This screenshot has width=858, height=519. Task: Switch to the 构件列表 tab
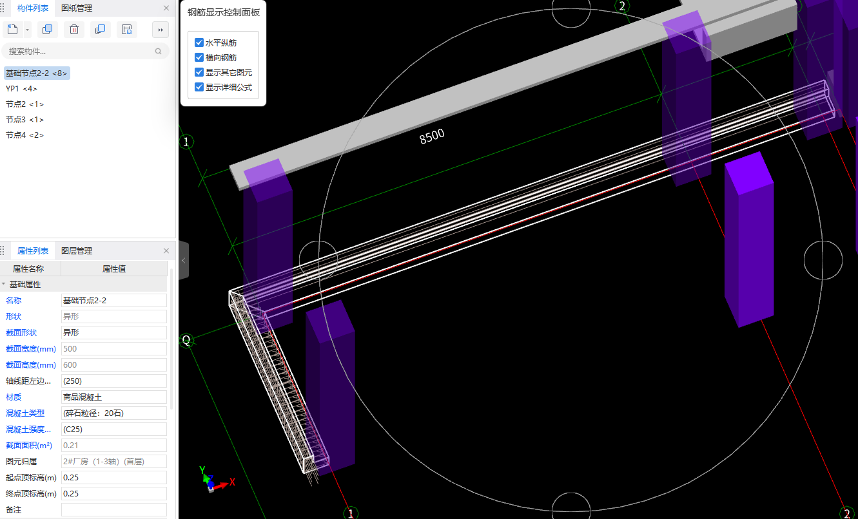pyautogui.click(x=33, y=8)
